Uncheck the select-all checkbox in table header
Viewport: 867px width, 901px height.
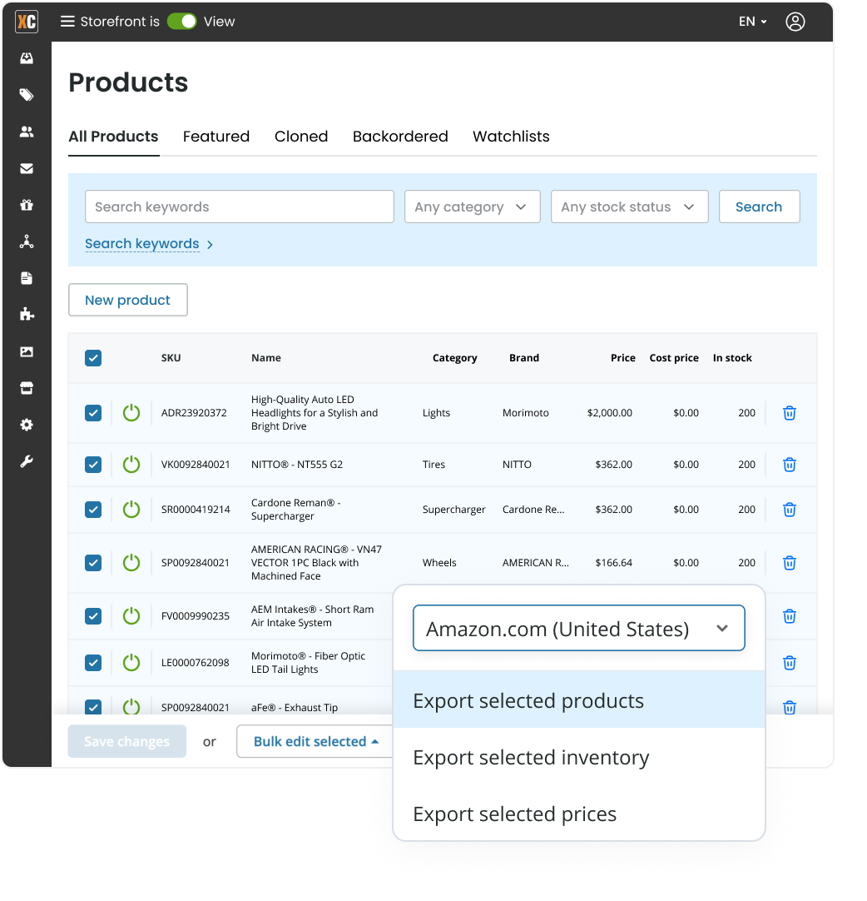click(93, 358)
